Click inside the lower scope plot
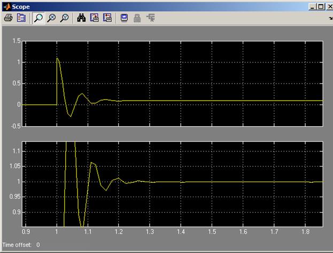This screenshot has height=253, width=333. click(x=173, y=184)
